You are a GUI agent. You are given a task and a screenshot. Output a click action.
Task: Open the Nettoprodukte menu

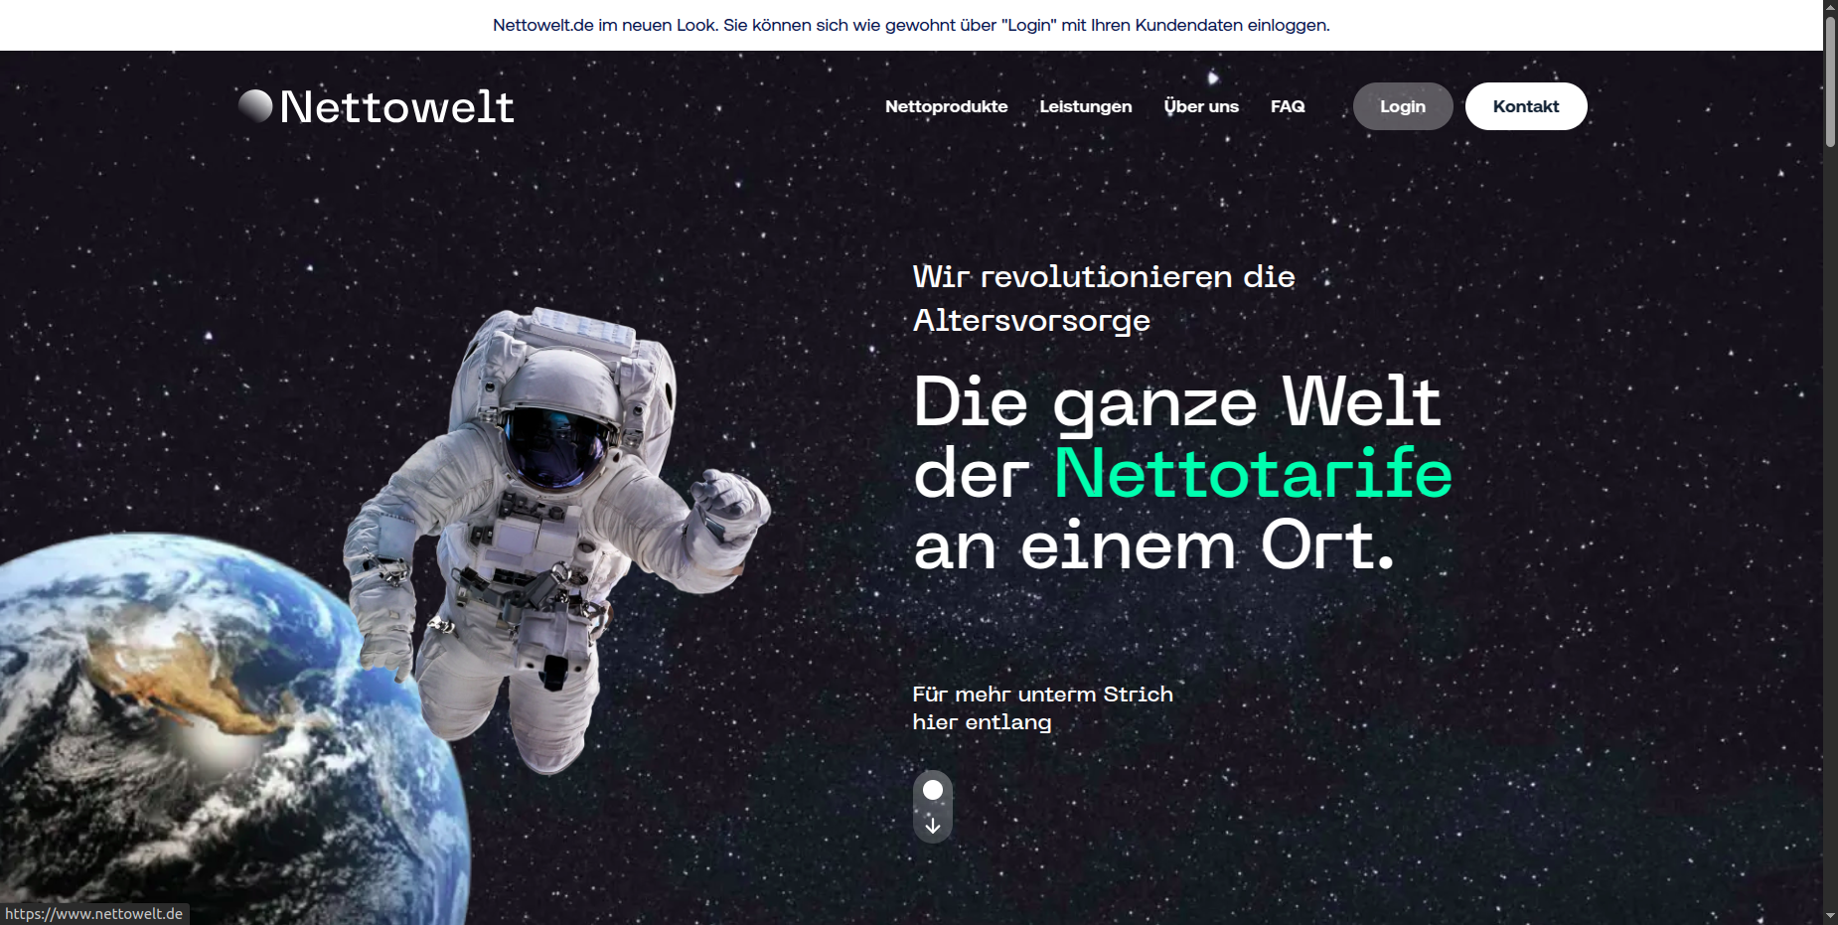(946, 106)
